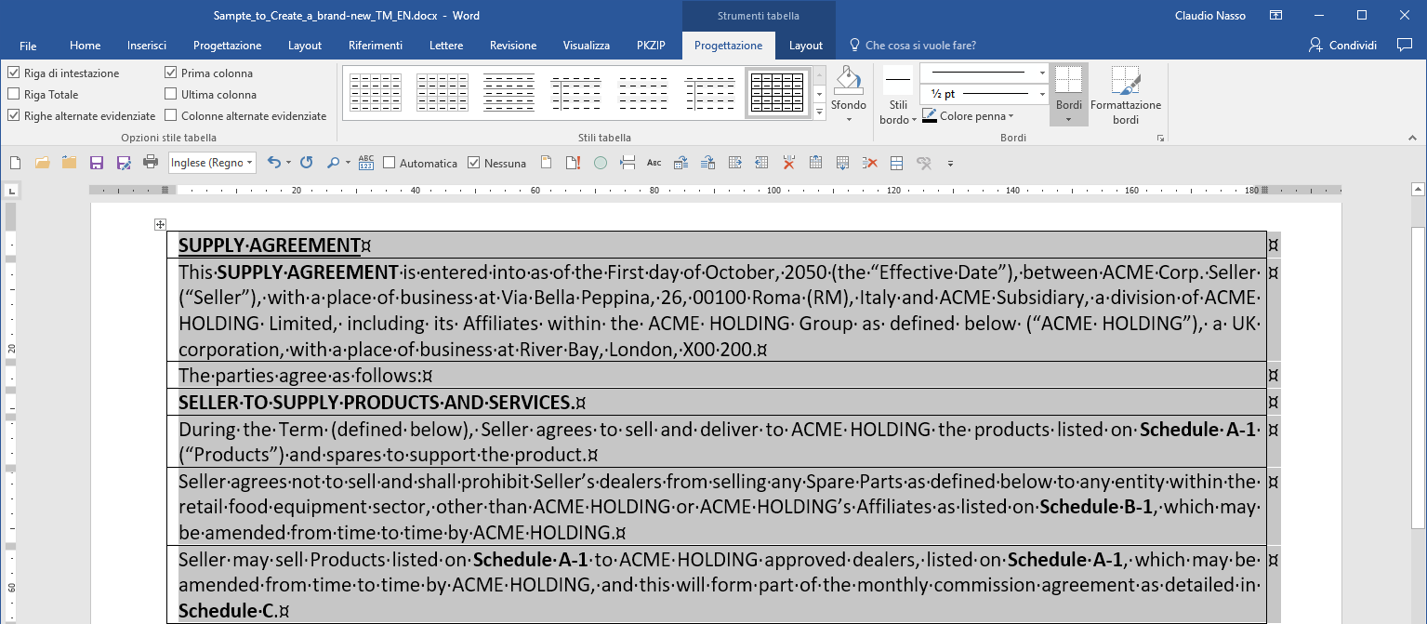1427x624 pixels.
Task: Open a file using the folder icon
Action: point(42,163)
